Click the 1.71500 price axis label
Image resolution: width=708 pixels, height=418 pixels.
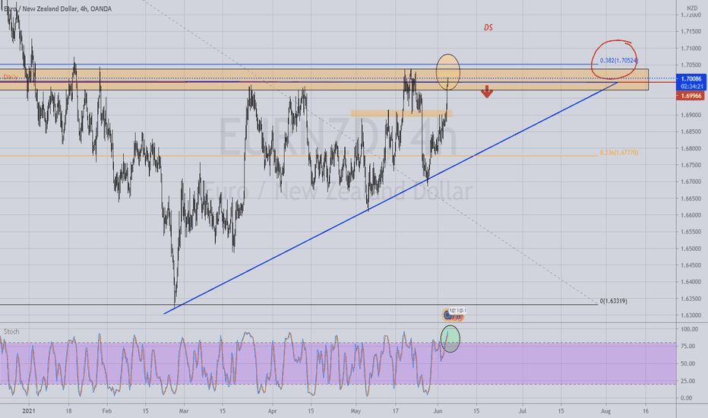pyautogui.click(x=691, y=32)
